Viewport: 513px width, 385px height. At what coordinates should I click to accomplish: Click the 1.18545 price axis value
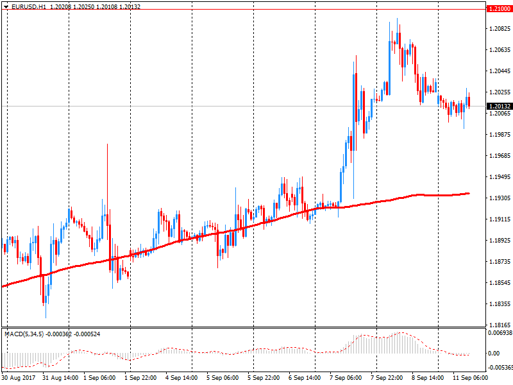pos(500,283)
